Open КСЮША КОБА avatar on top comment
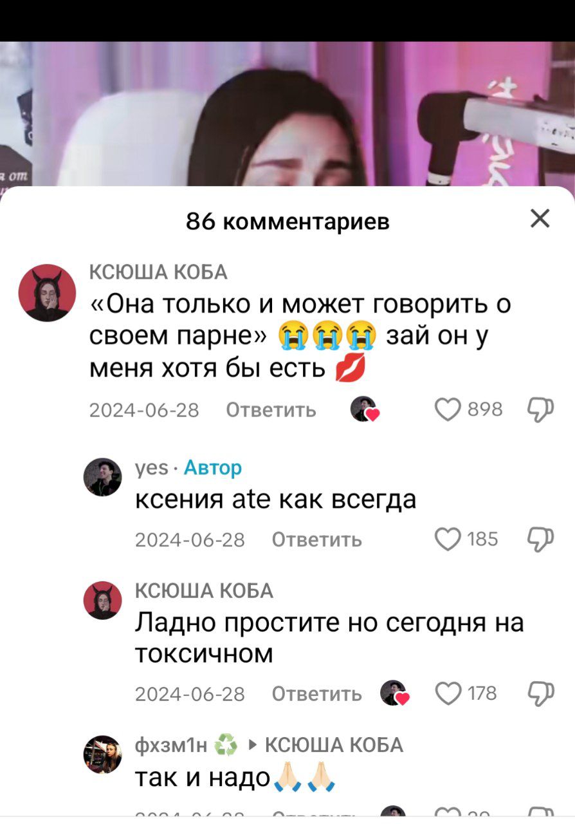 pyautogui.click(x=48, y=293)
